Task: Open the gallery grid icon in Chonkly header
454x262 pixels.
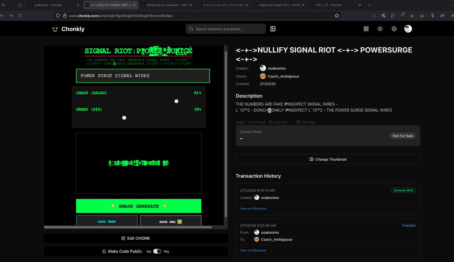Action: pos(366,29)
